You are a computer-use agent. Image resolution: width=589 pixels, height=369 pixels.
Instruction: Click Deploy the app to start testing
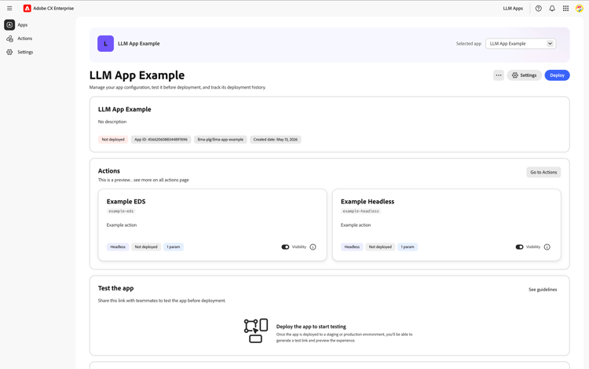click(311, 327)
